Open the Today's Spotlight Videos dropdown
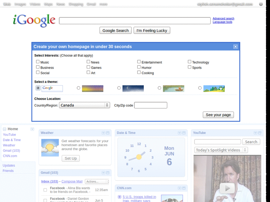Viewport: 270px width, 202px height. click(x=221, y=150)
